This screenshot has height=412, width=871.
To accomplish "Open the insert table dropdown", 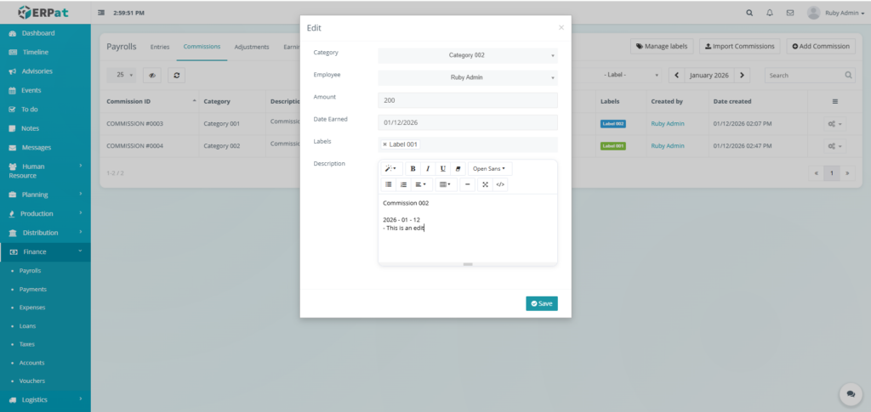I will (446, 184).
